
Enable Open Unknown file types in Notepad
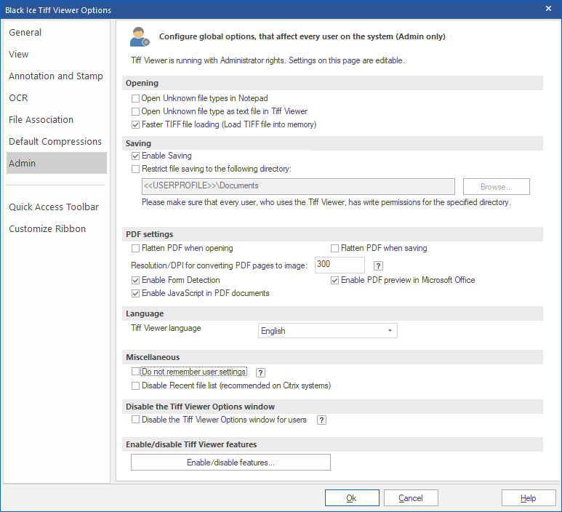tap(135, 98)
